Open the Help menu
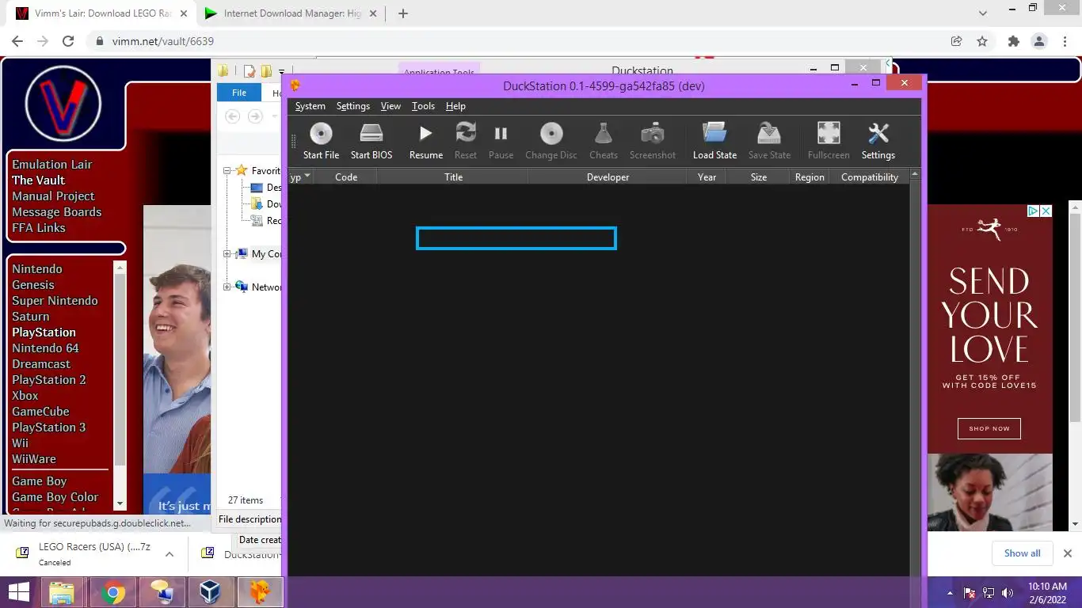This screenshot has height=608, width=1082. click(455, 106)
